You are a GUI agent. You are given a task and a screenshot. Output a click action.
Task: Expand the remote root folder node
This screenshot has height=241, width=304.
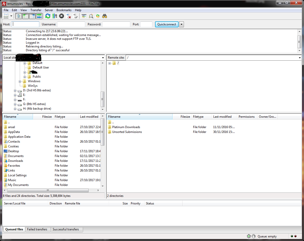point(109,63)
